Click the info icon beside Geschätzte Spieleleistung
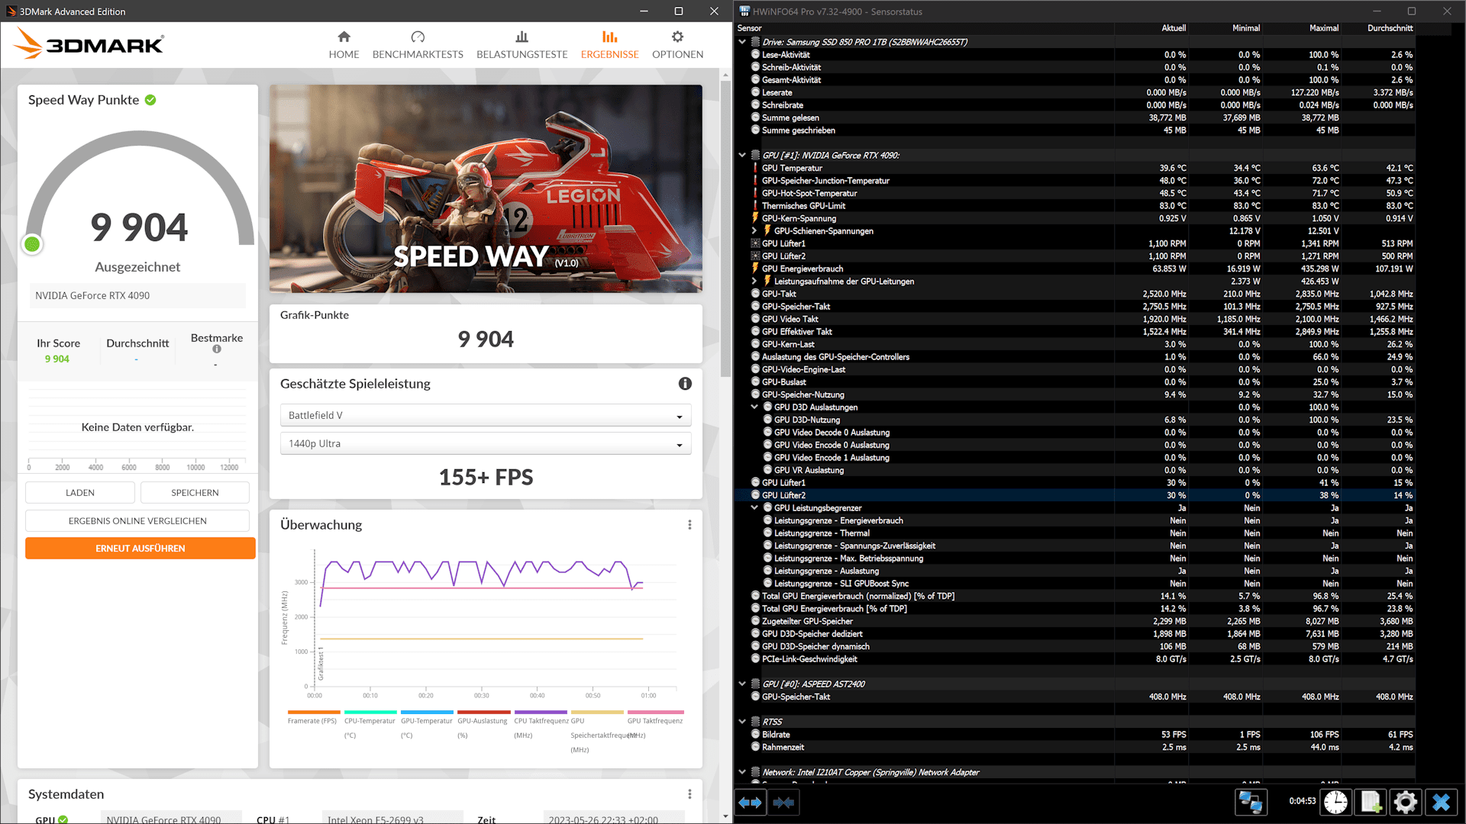 point(685,384)
